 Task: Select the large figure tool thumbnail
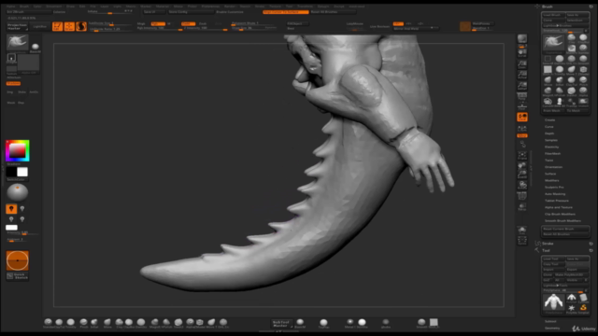click(553, 302)
